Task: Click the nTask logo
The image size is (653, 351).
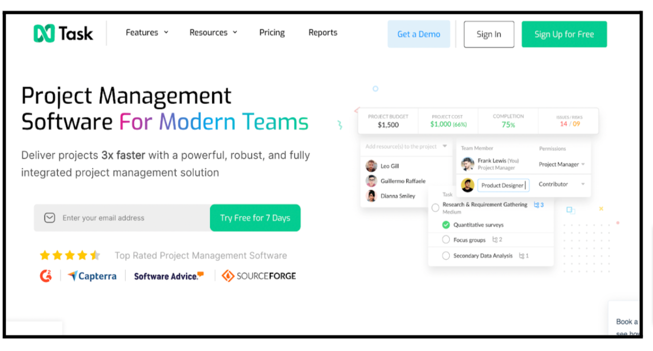Action: [x=63, y=34]
